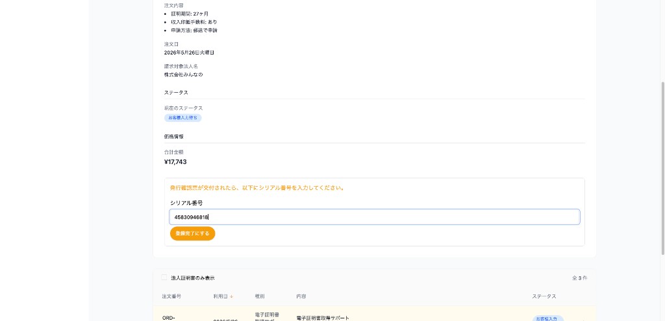
Task: Click the 株式会社みんなの company name
Action: tap(183, 75)
